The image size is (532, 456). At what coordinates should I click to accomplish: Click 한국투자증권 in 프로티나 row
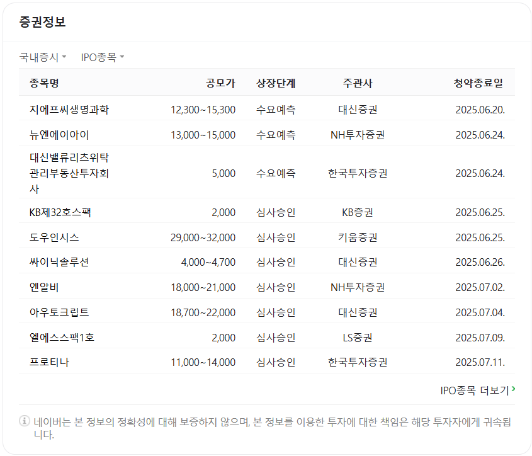click(x=358, y=362)
